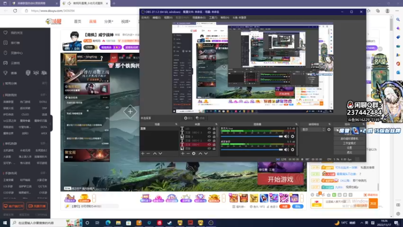Move the selected source down
This screenshot has width=403, height=227.
coord(206,153)
